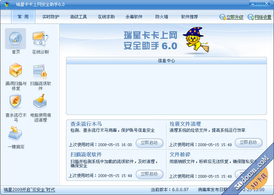This screenshot has height=195, width=274.
Task: Click 扫描并检测系统中加载的流氓软件 description
Action: [114, 163]
